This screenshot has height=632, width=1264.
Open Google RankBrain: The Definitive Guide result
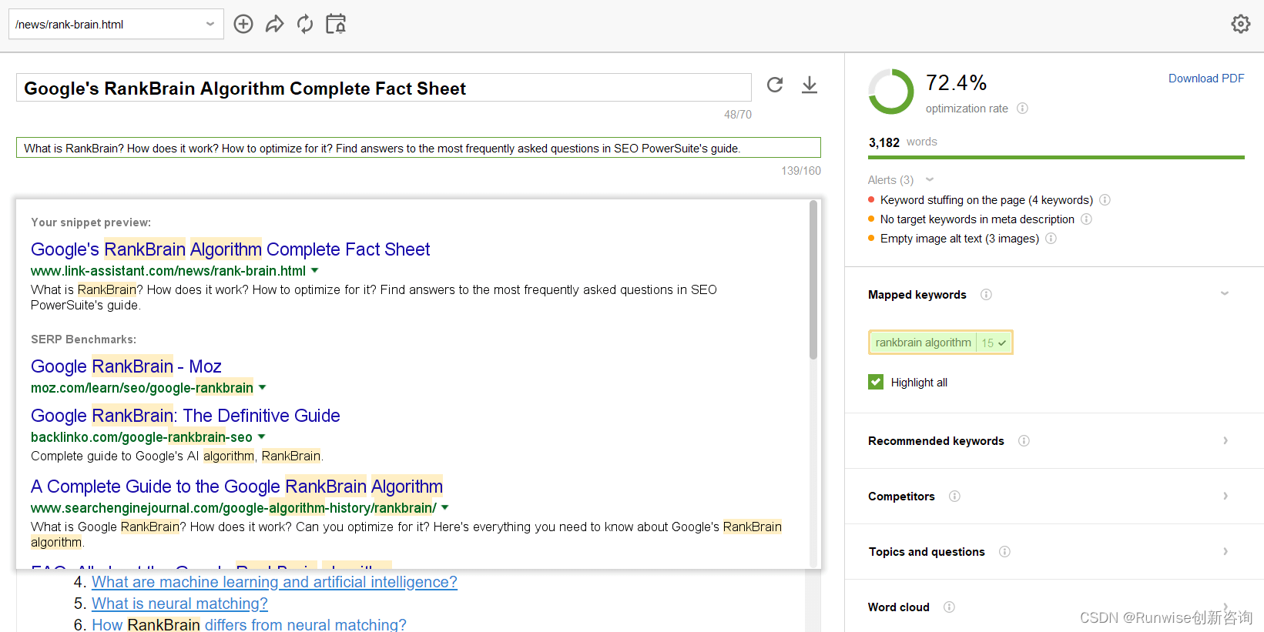pos(186,416)
